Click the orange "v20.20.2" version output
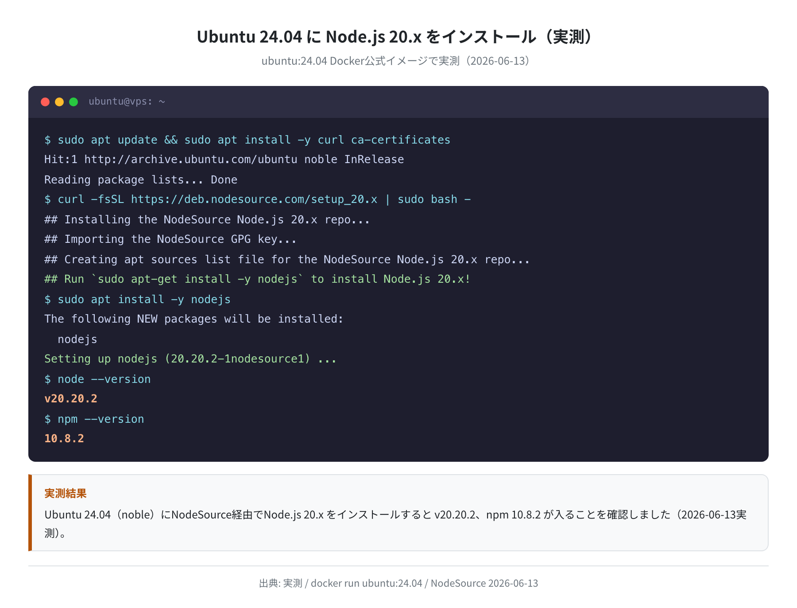Viewport: 797px width, 608px height. (71, 399)
